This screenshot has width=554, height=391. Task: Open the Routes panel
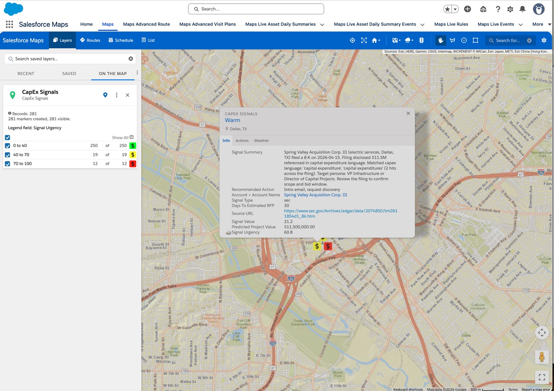click(90, 40)
